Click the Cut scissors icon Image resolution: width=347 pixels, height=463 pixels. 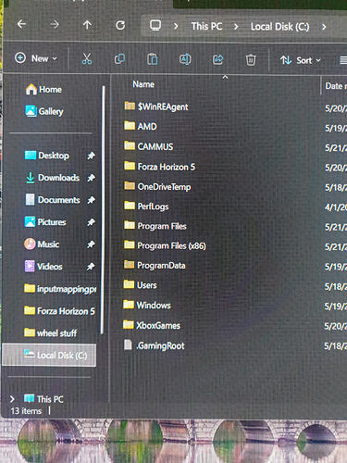click(87, 58)
